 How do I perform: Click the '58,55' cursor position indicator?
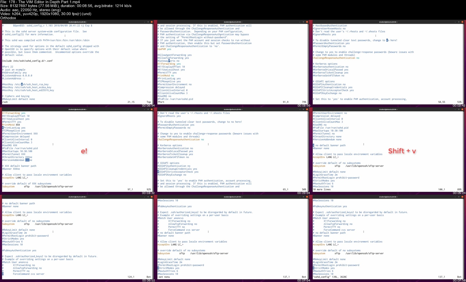(442, 102)
